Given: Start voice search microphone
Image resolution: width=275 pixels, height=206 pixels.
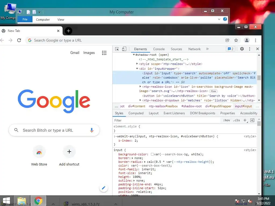Looking at the screenshot, I should point(92,130).
